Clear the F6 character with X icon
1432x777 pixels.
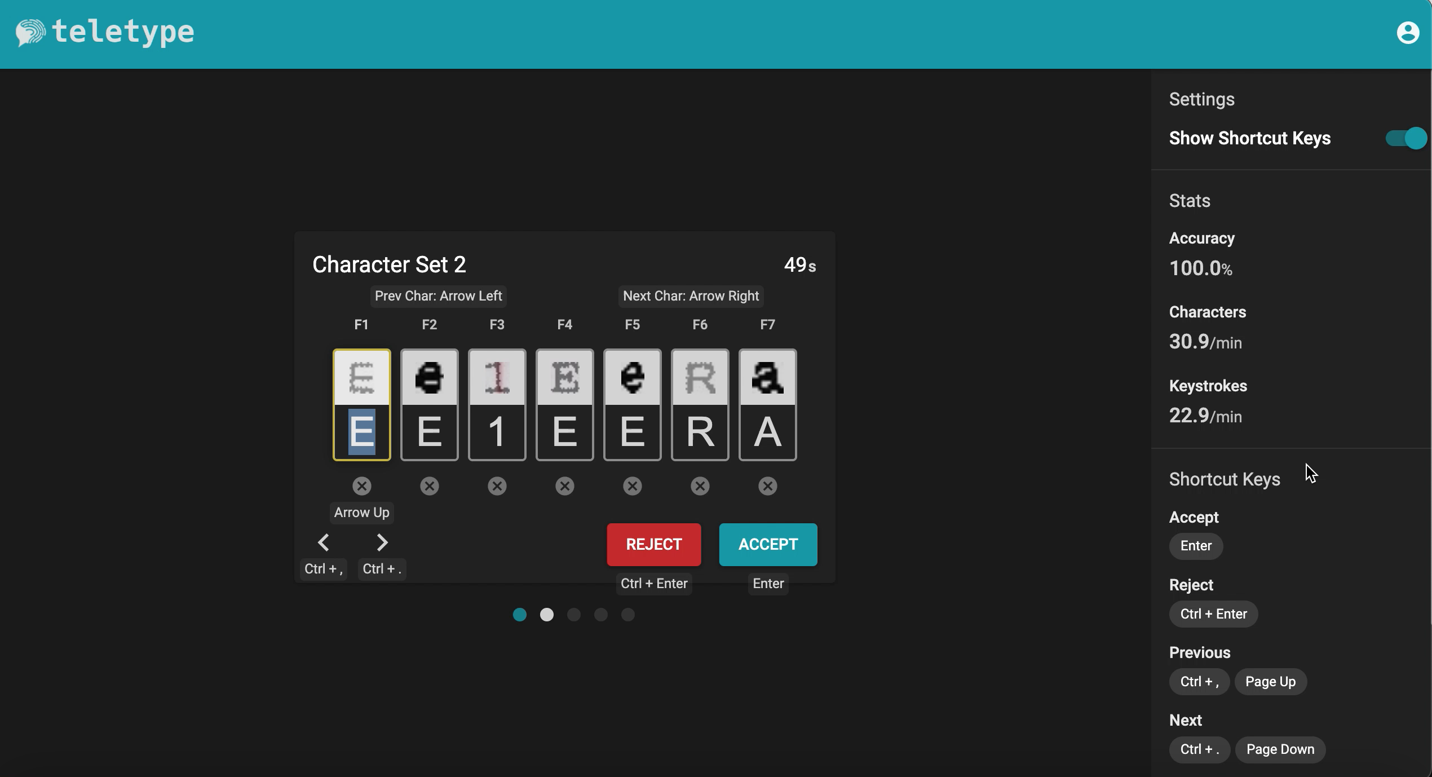[700, 486]
